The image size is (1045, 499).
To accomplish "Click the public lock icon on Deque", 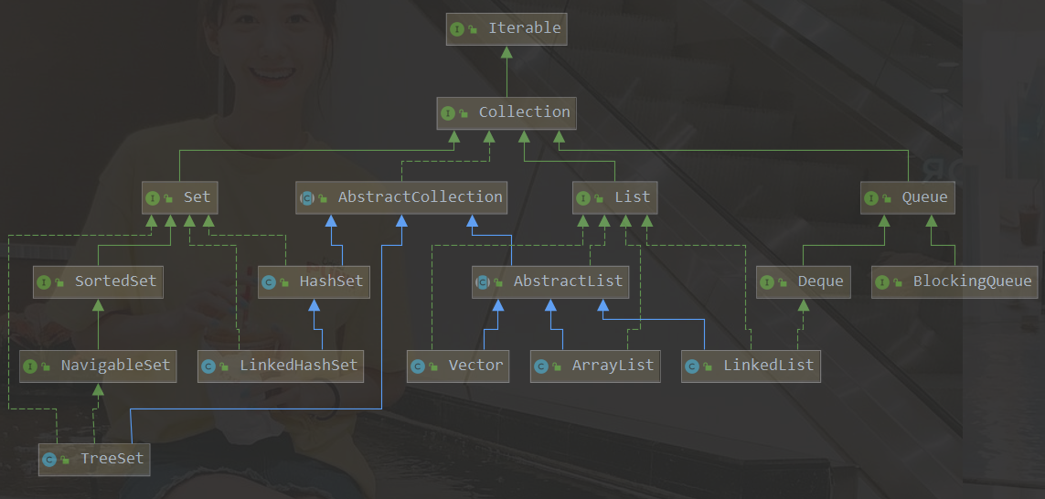I will point(783,282).
